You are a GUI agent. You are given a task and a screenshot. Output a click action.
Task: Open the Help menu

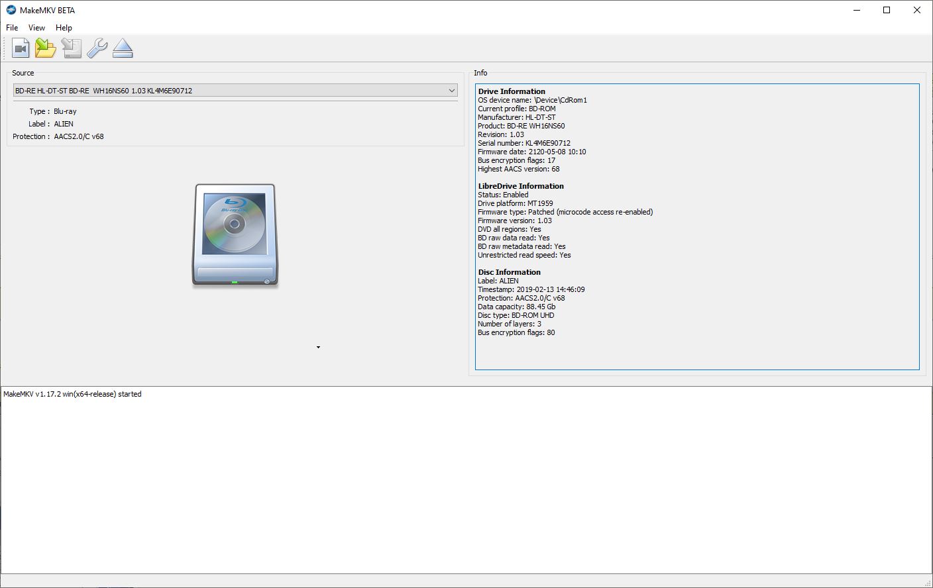64,28
